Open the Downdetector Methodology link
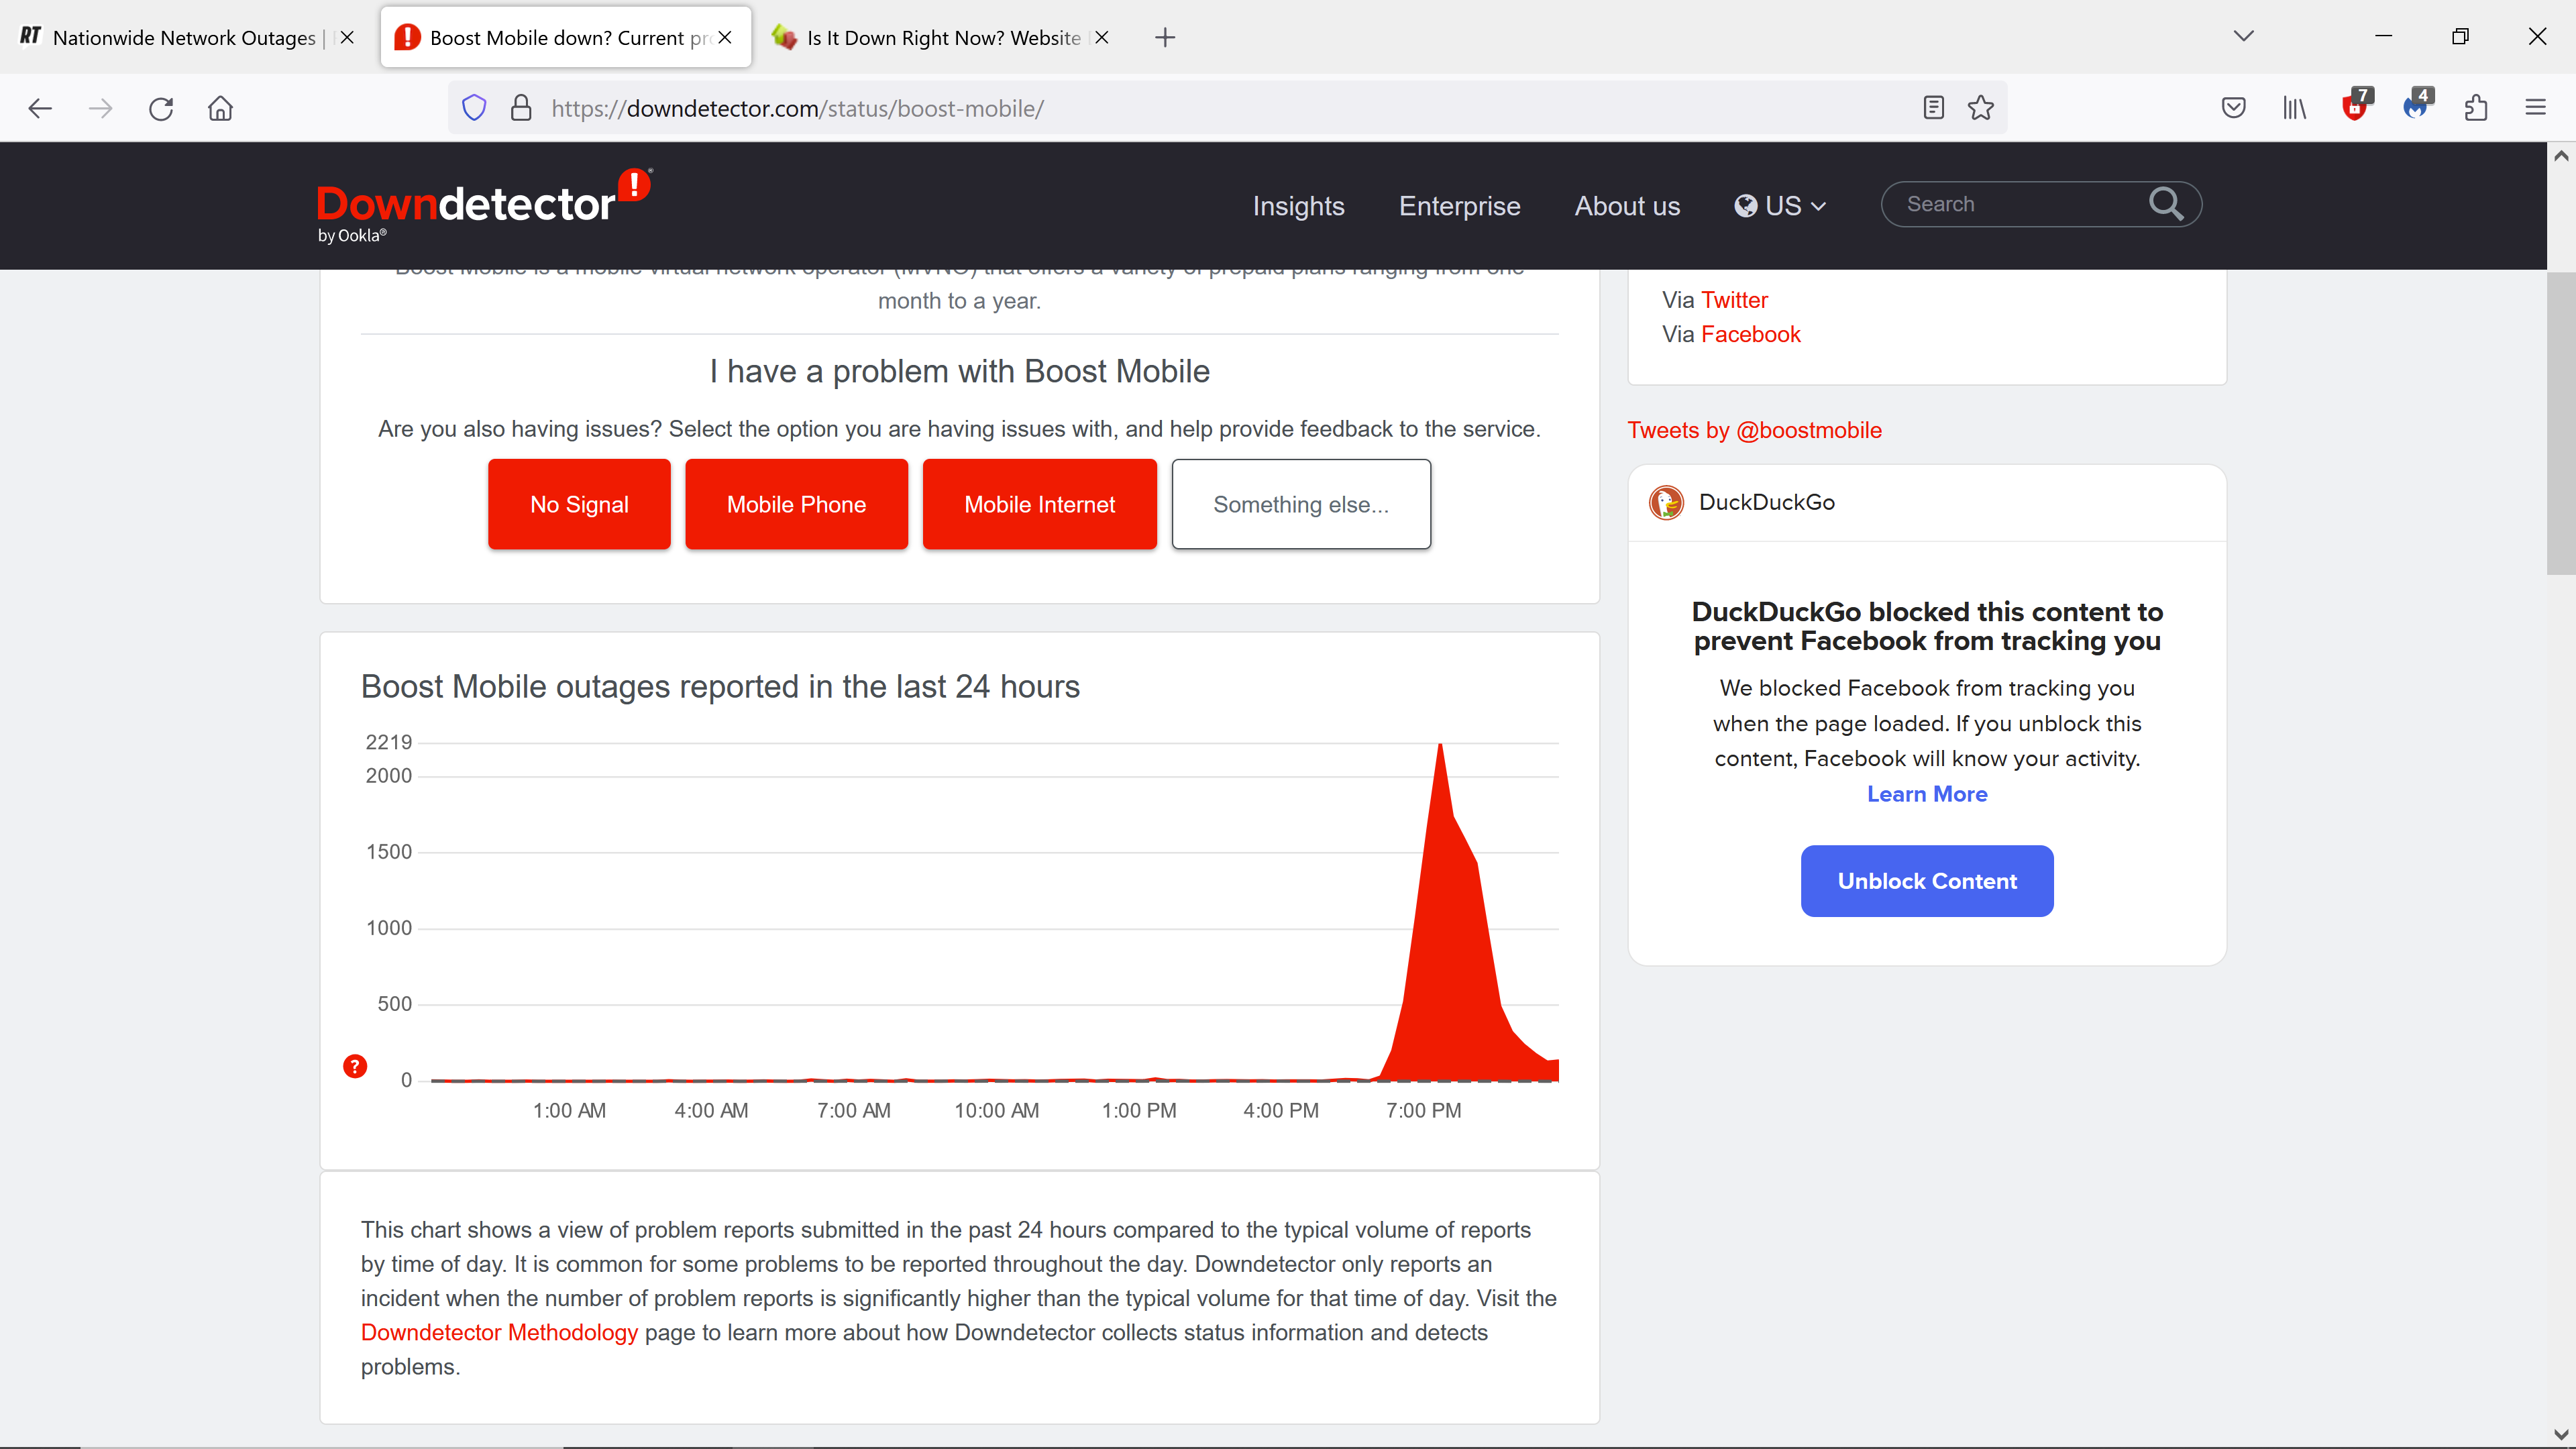This screenshot has height=1449, width=2576. (x=499, y=1332)
